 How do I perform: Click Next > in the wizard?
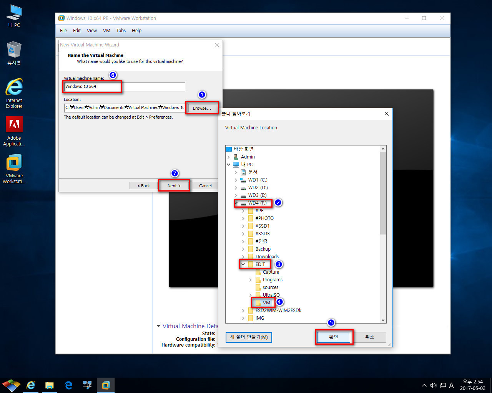point(174,185)
